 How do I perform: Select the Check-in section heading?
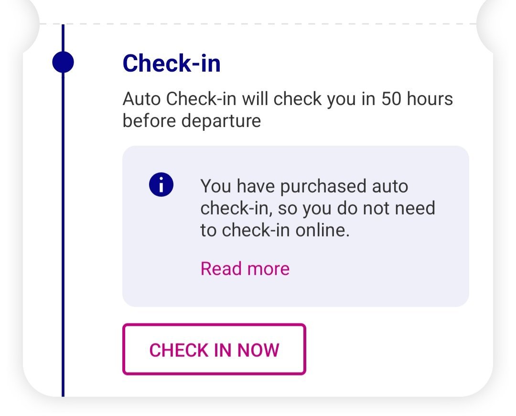(x=172, y=63)
